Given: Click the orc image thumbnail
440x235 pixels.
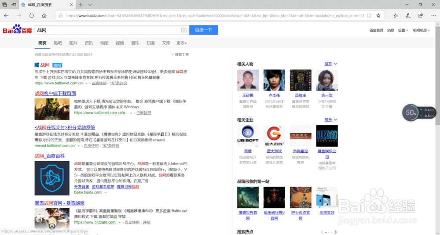Looking at the screenshot, I should coord(52,109).
